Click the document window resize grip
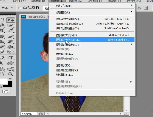The height and width of the screenshot is (117, 153). tap(126, 114)
